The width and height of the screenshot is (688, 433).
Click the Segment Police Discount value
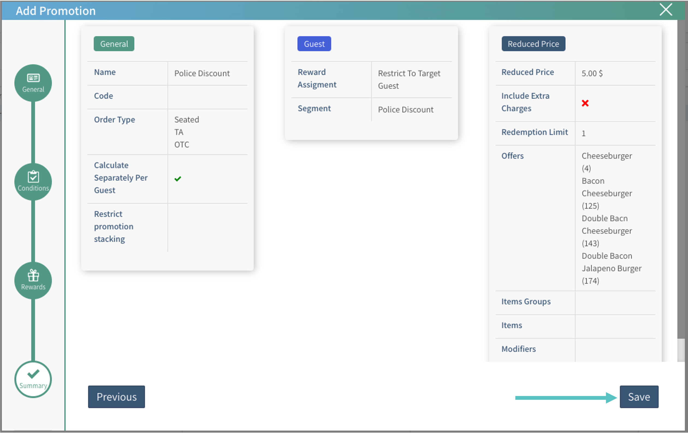(405, 110)
